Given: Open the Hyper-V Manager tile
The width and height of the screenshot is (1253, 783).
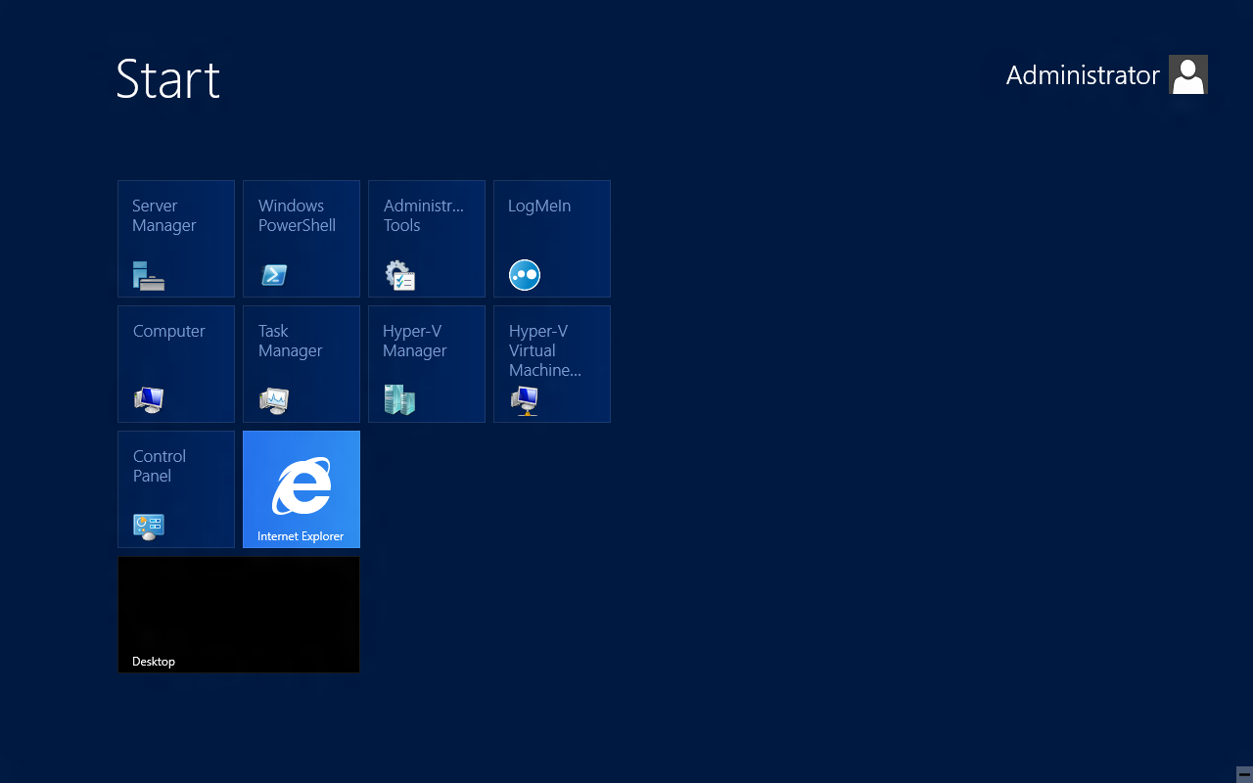Looking at the screenshot, I should click(427, 364).
